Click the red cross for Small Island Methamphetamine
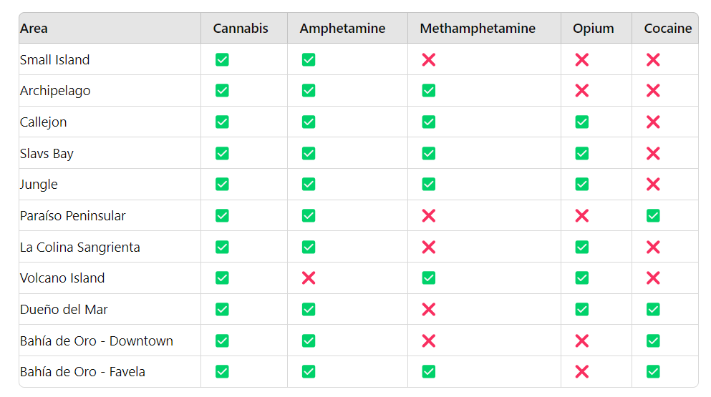Screen dimensions: 711x397 click(428, 60)
